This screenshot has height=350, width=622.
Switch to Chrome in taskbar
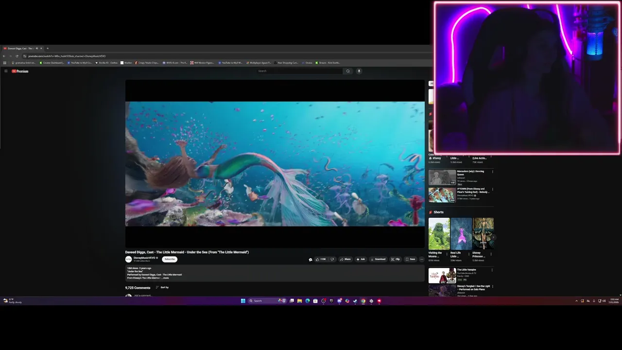click(x=363, y=301)
